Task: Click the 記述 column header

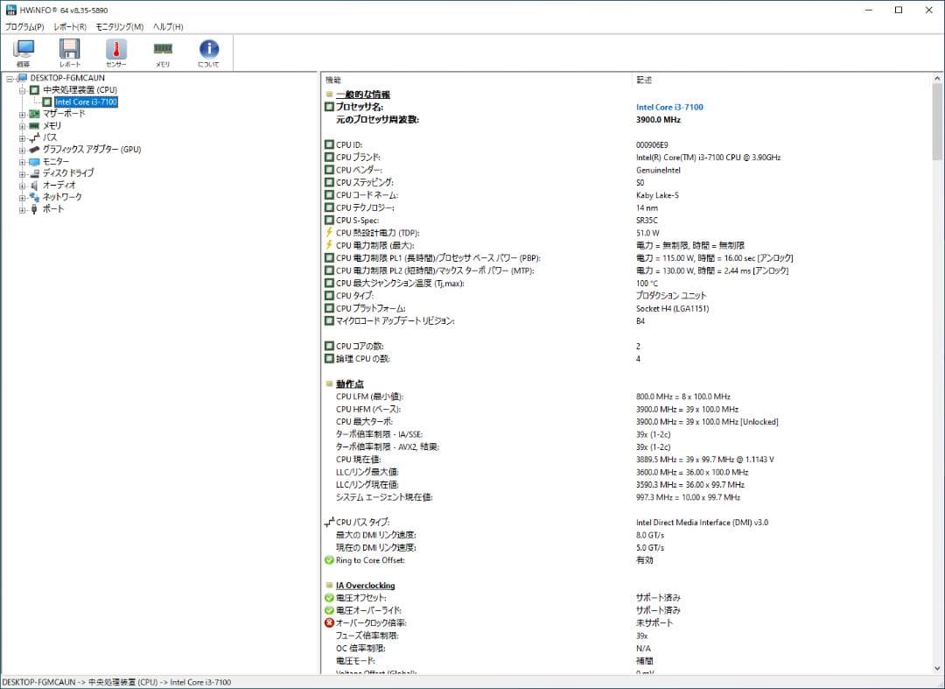Action: coord(644,80)
